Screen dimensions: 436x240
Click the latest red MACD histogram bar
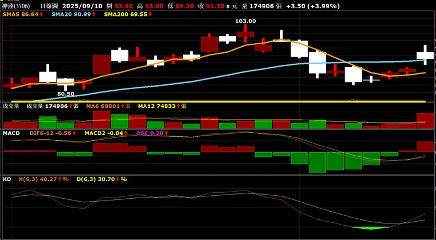tap(425, 147)
